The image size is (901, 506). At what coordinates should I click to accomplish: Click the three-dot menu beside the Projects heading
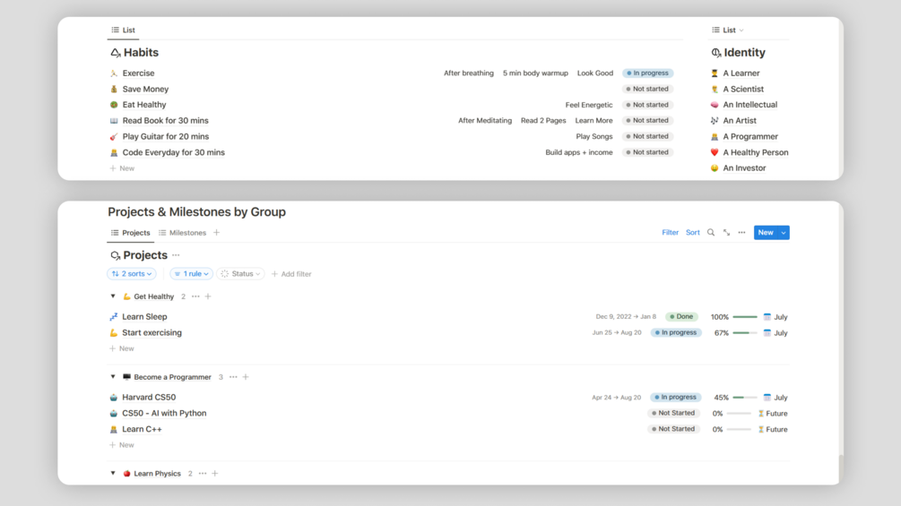(x=176, y=255)
